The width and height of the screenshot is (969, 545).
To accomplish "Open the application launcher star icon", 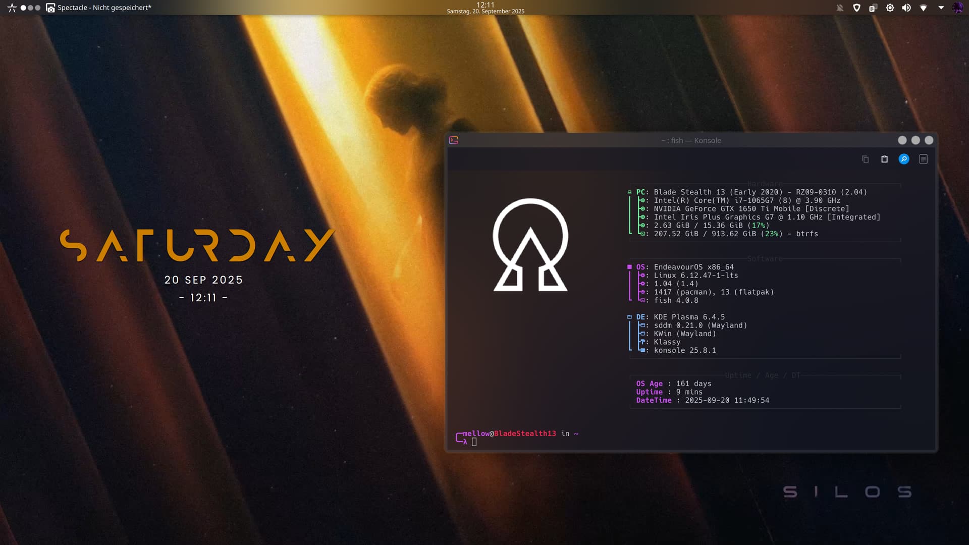I will [x=12, y=8].
